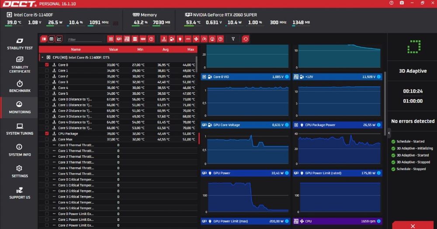
Task: Click the graphs panel vertical scrollbar
Action: 385,103
